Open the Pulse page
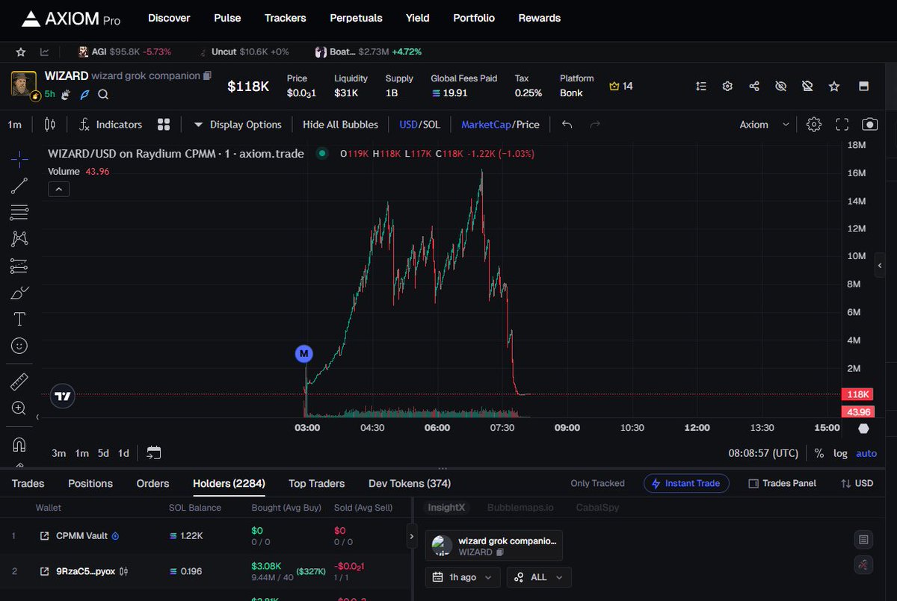The image size is (897, 601). coord(227,18)
